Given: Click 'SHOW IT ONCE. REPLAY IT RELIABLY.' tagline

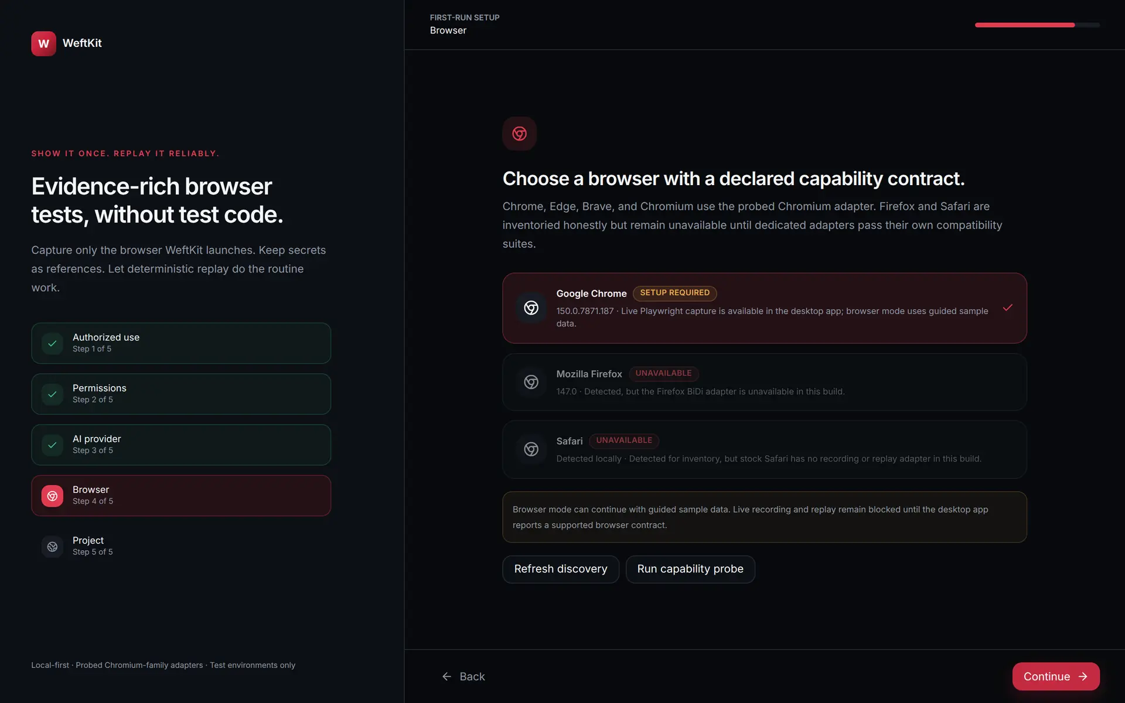Looking at the screenshot, I should pyautogui.click(x=125, y=153).
